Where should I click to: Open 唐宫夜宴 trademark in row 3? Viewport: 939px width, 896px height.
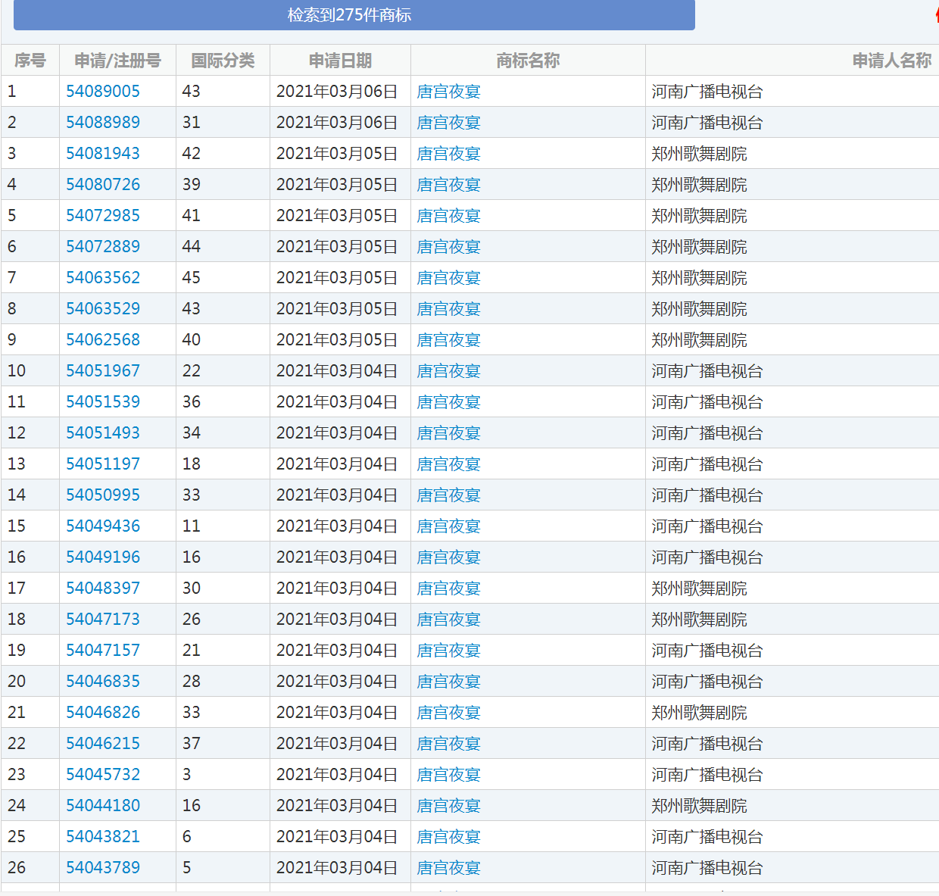(x=449, y=154)
